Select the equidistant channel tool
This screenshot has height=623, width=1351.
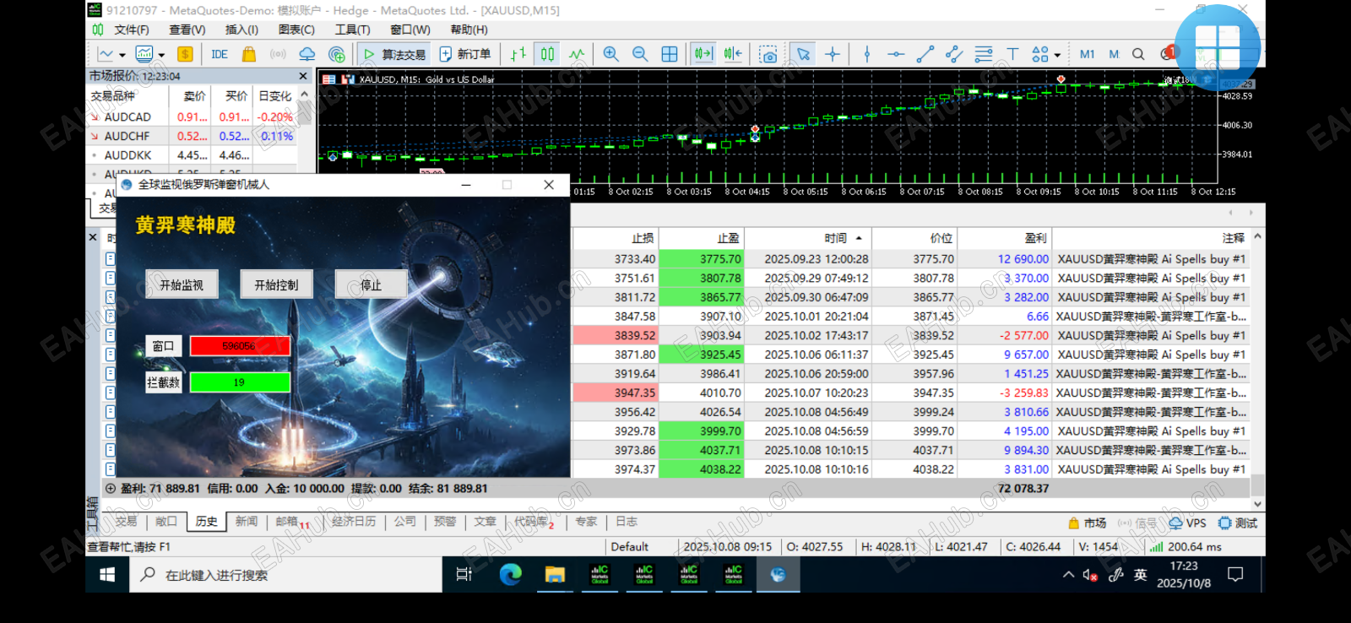[x=954, y=54]
